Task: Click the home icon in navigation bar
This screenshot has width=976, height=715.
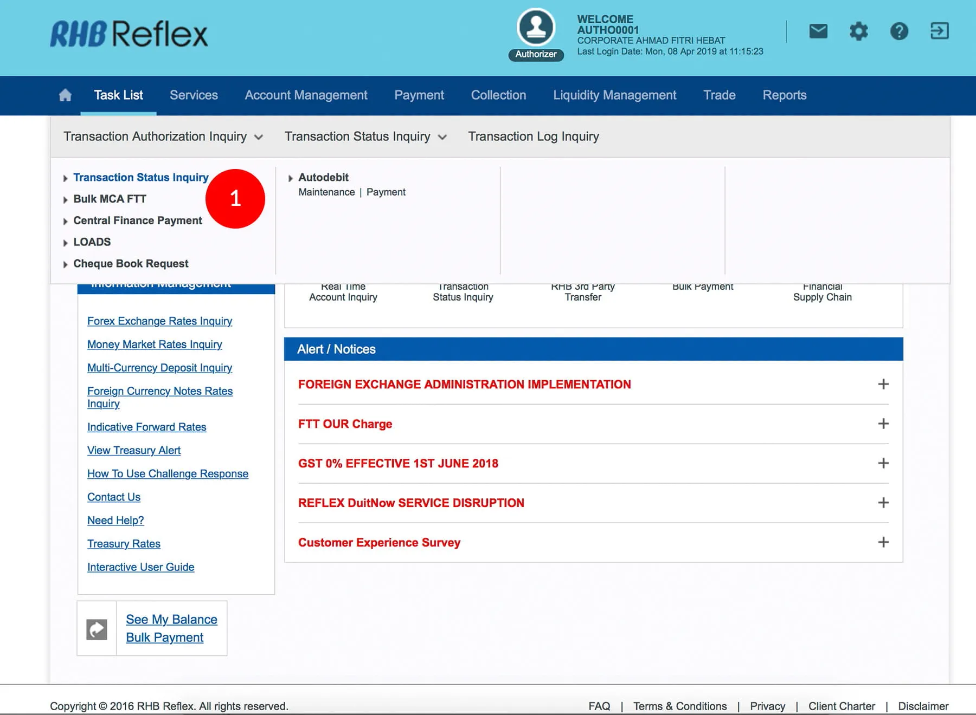Action: click(x=65, y=95)
